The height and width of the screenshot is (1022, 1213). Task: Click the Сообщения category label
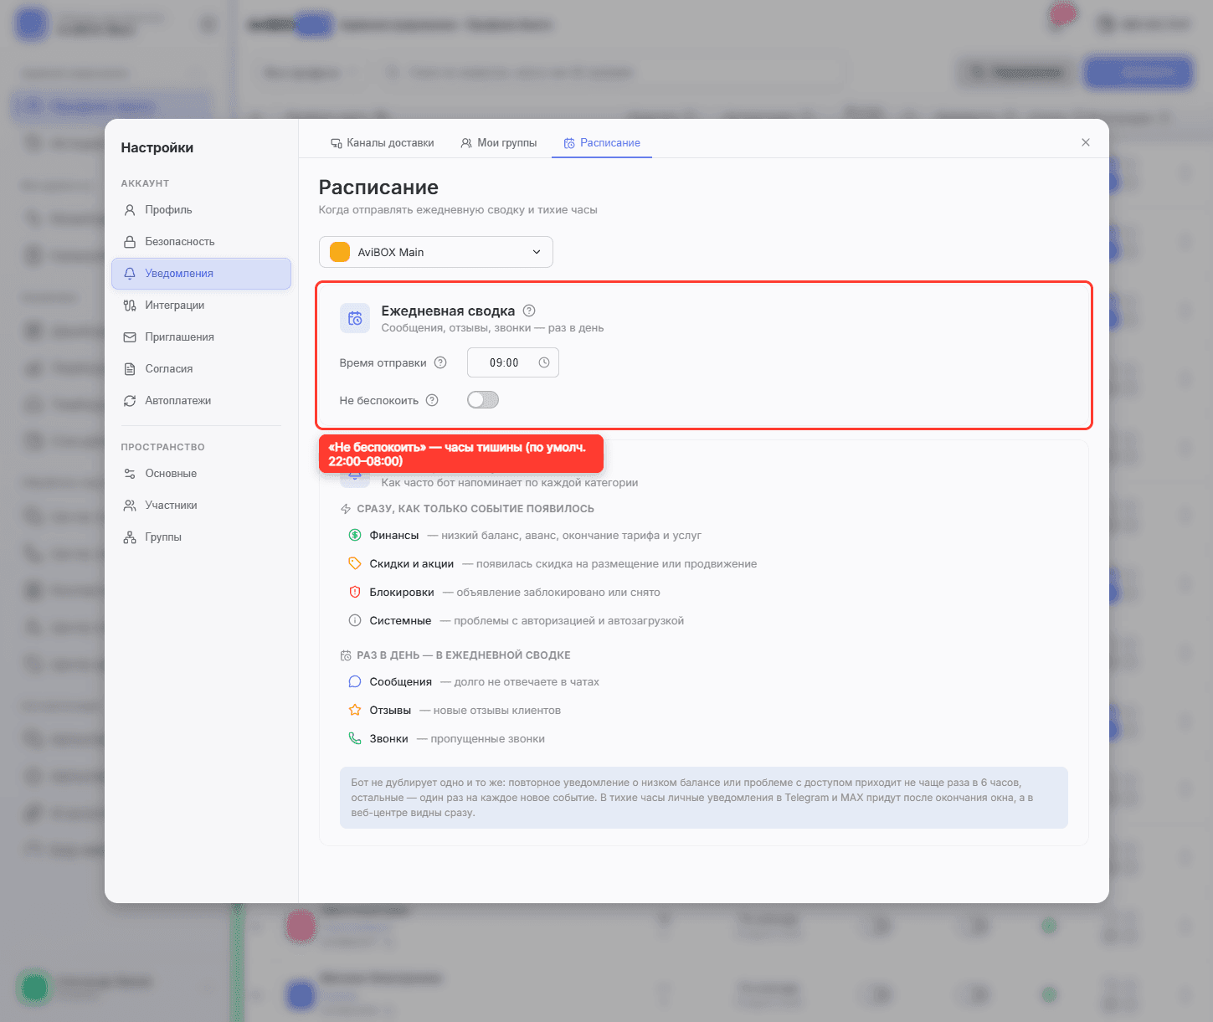click(401, 682)
